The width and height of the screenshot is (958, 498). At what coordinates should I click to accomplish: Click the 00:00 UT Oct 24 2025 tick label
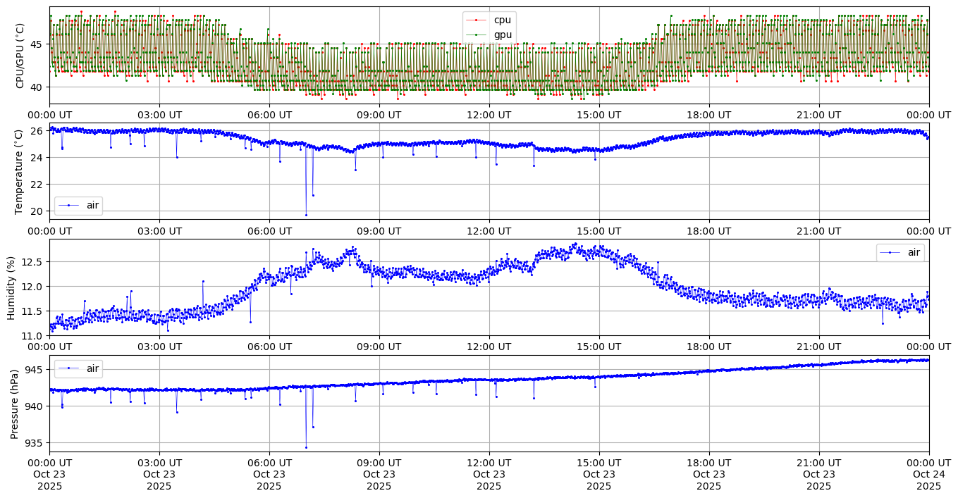pyautogui.click(x=928, y=474)
